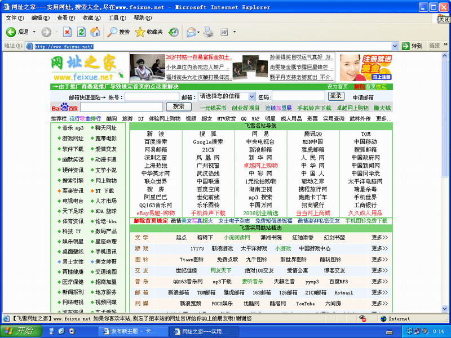Click the 登录 login button
Viewport: 451px width, 338px height.
337,96
